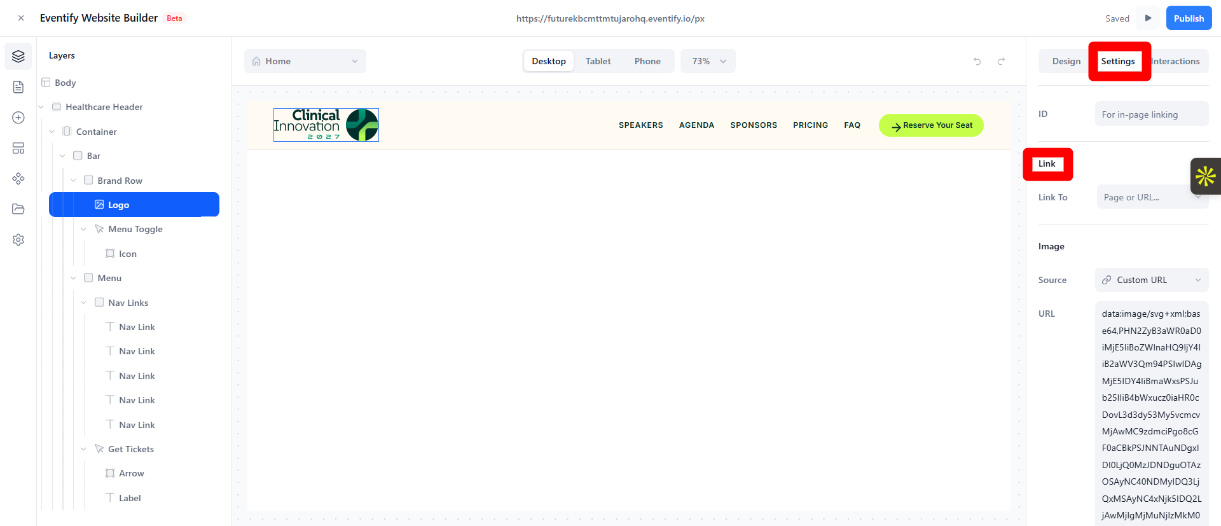Switch to the Design tab
1221x526 pixels.
tap(1066, 61)
